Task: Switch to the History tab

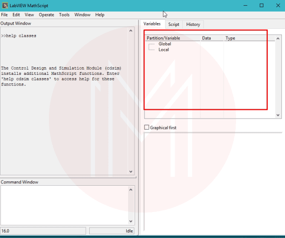Action: point(193,24)
